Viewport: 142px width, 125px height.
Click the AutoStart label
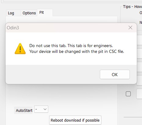coord(24,110)
